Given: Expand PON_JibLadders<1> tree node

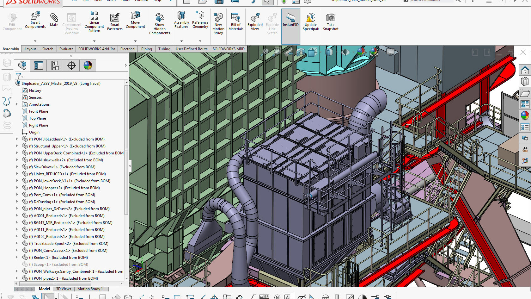Looking at the screenshot, I should tap(17, 139).
